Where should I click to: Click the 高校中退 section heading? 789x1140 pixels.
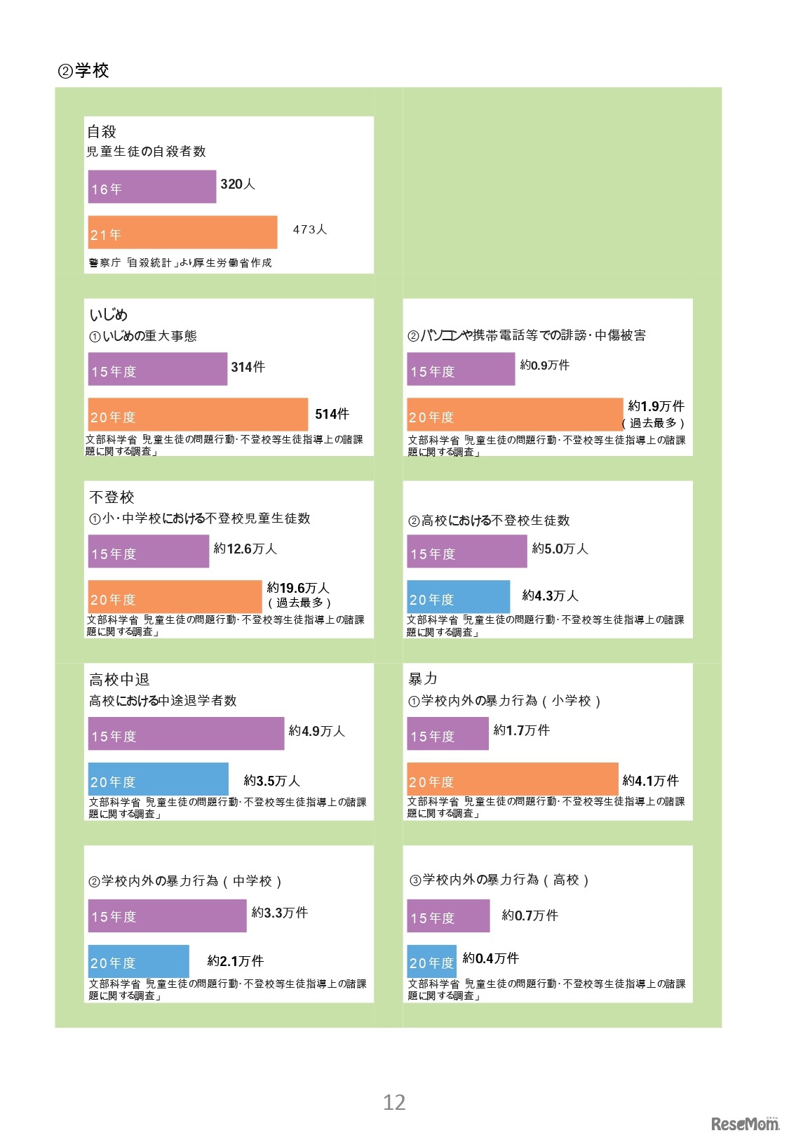[119, 679]
